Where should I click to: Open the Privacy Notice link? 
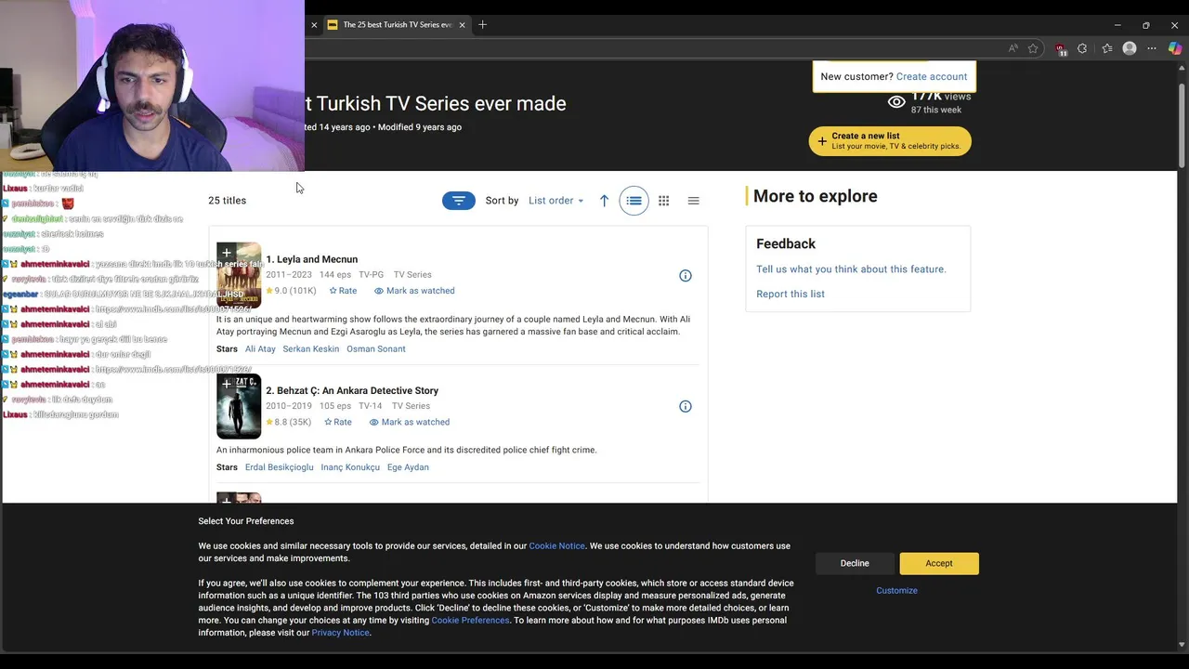[x=340, y=633]
